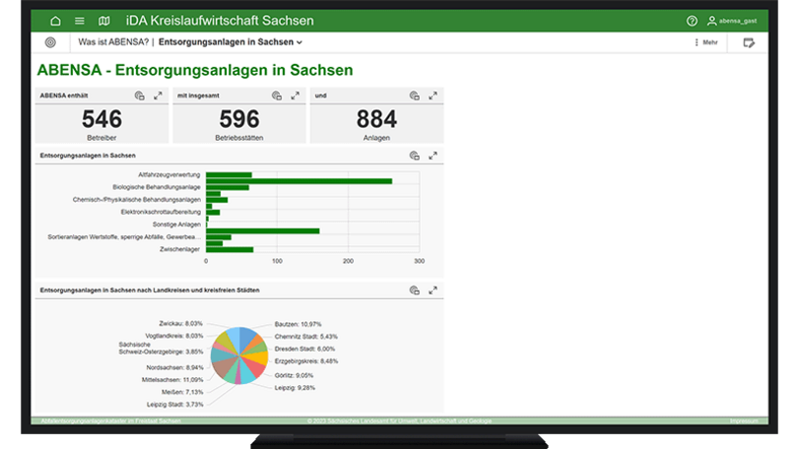Click the Leipzig: 9,28% label

pos(295,388)
